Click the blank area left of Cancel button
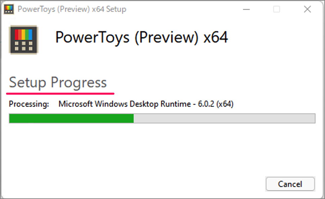The image size is (325, 199). [168, 184]
